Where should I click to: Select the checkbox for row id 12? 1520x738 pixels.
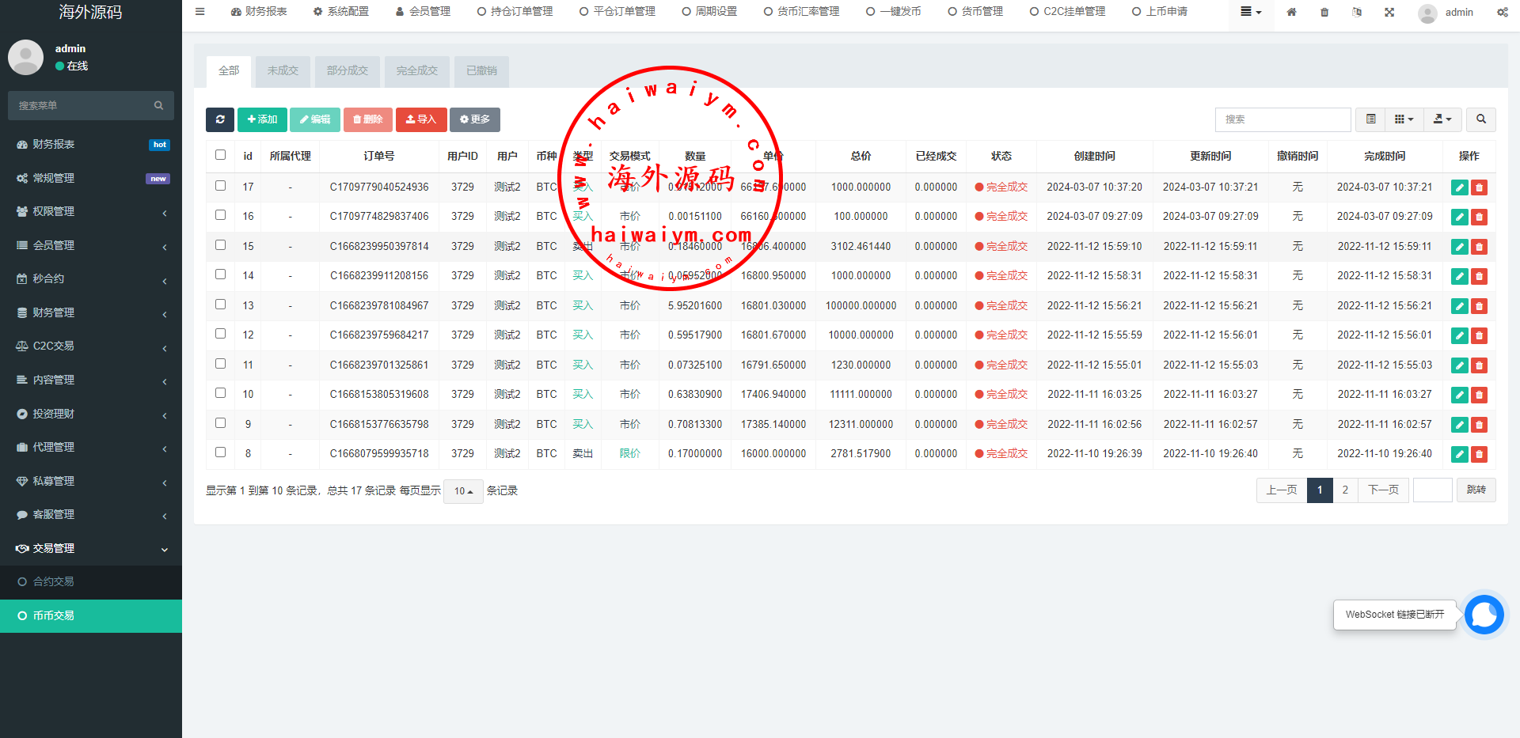coord(221,334)
